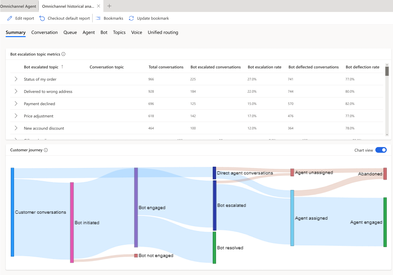This screenshot has width=393, height=275.
Task: Expand the Delivered to wrong address row
Action: coord(16,91)
